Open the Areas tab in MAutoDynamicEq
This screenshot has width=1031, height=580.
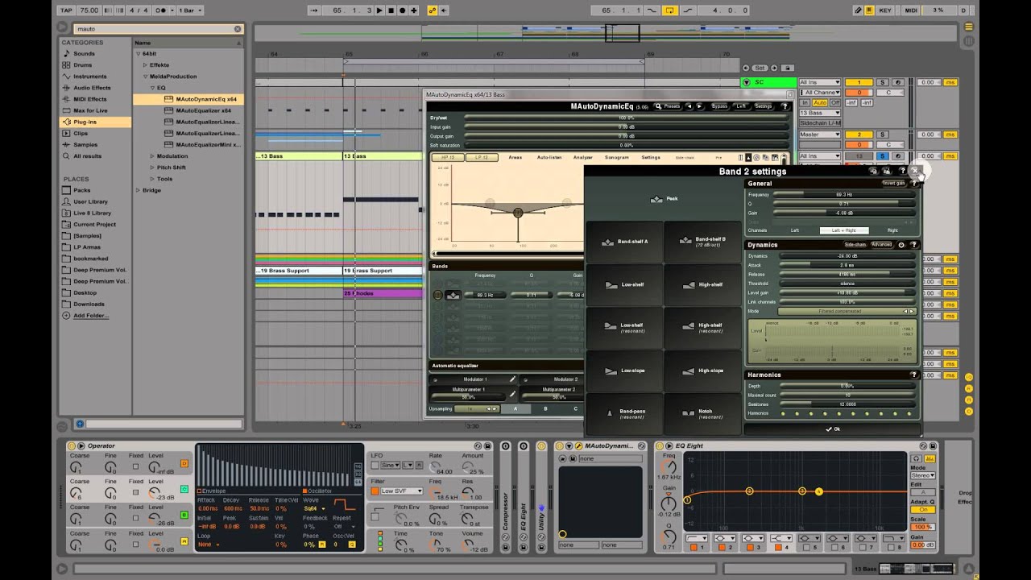pyautogui.click(x=515, y=157)
